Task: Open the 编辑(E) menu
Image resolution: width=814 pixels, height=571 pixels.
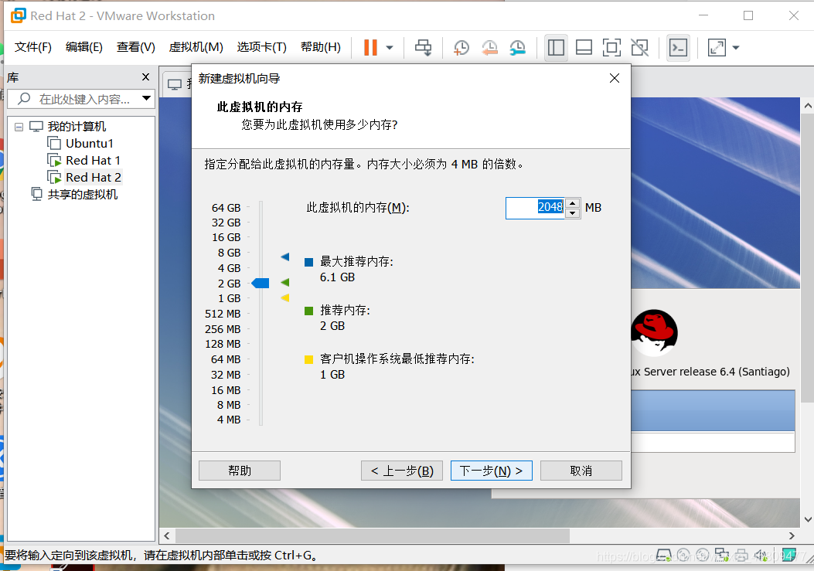Action: click(x=84, y=47)
